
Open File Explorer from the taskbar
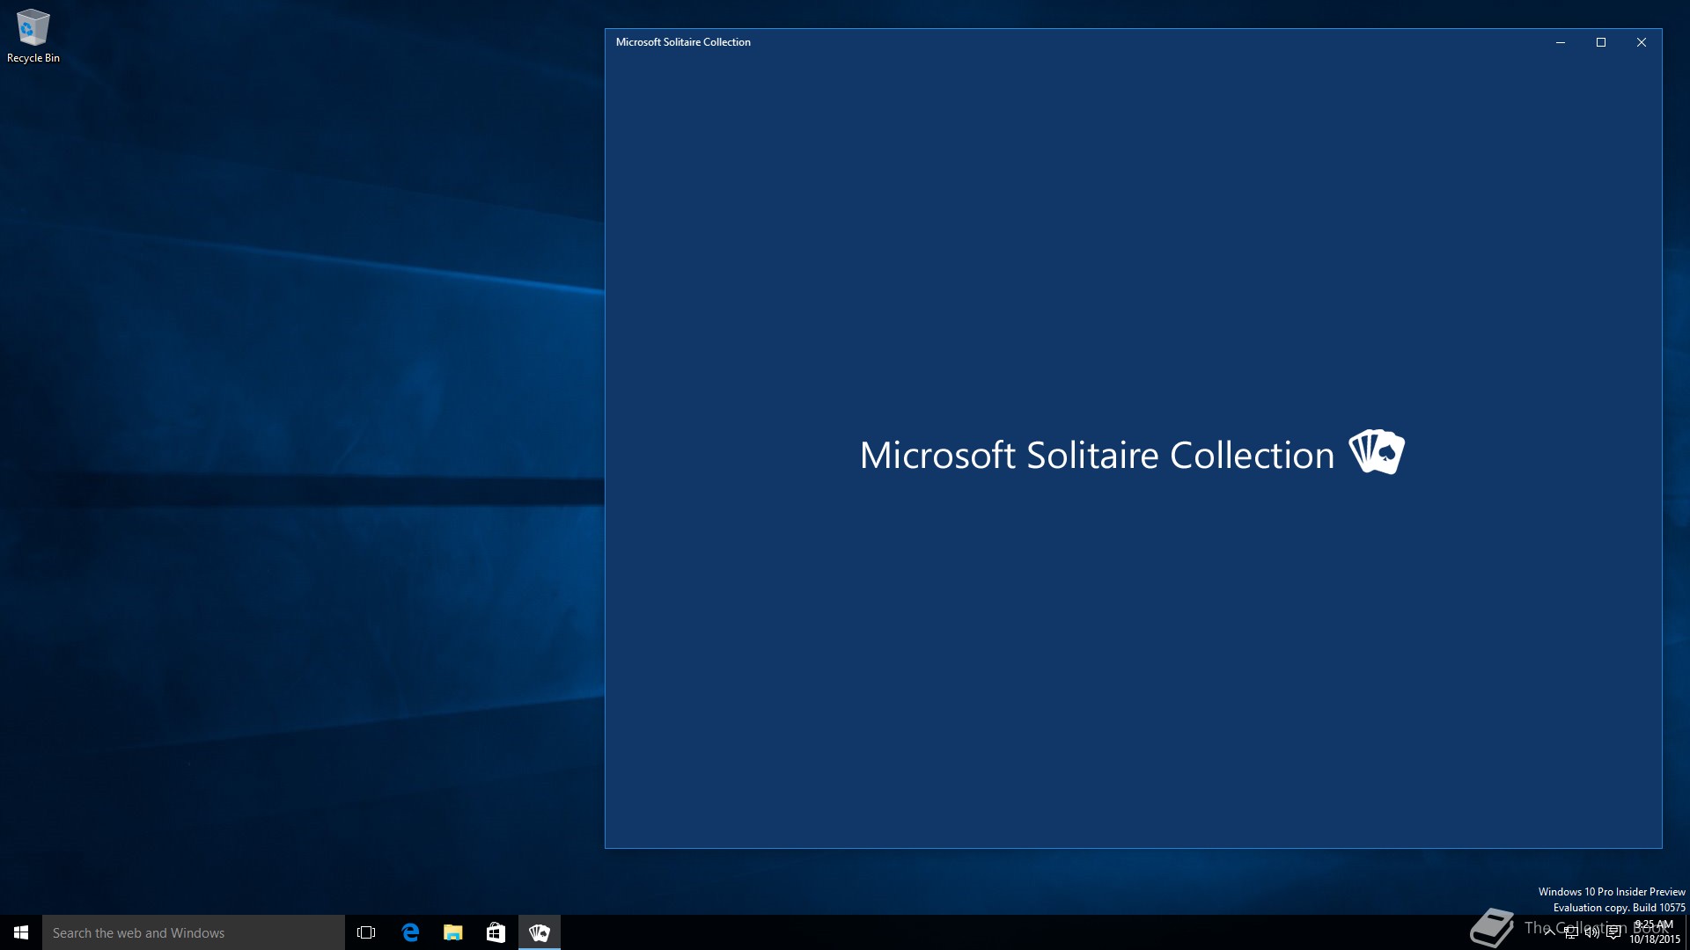[452, 932]
